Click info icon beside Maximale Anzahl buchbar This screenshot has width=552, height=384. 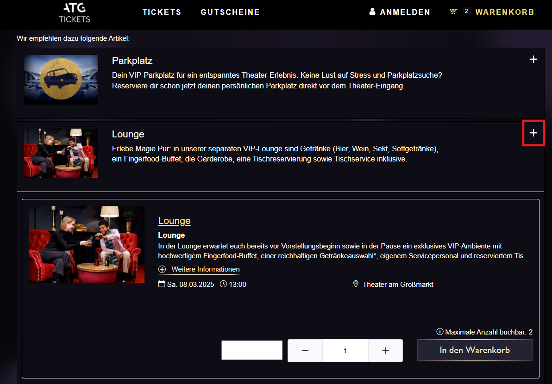coord(440,332)
